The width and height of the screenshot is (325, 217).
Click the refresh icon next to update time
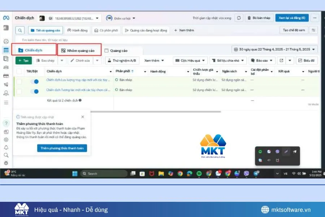click(x=238, y=18)
